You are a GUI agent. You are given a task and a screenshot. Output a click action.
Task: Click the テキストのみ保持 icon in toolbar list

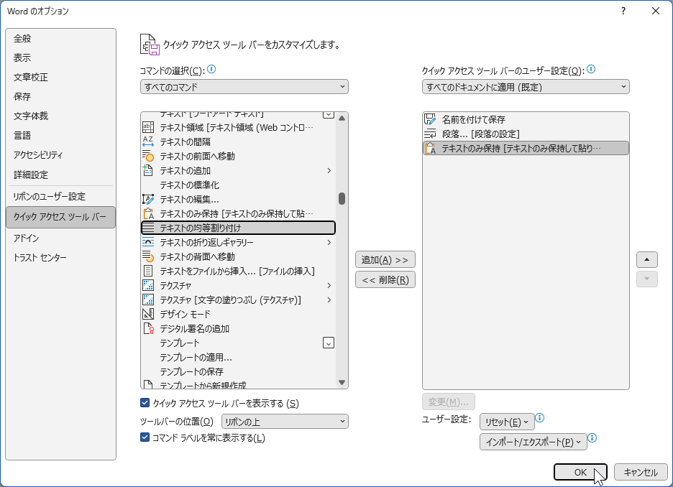click(x=430, y=149)
